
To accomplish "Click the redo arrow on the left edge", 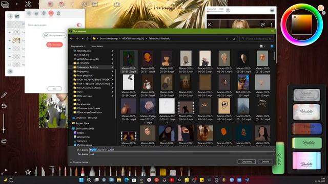I will (x=4, y=141).
